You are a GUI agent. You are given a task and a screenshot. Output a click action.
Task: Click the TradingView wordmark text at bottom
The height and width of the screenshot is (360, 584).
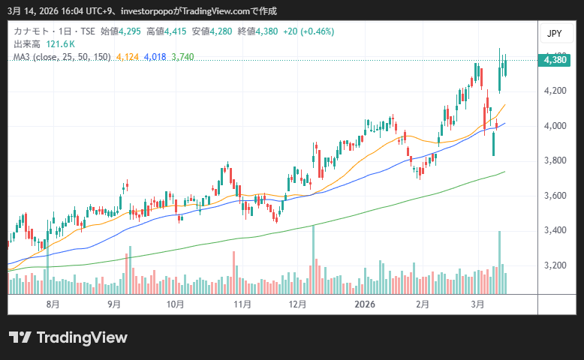tap(82, 337)
